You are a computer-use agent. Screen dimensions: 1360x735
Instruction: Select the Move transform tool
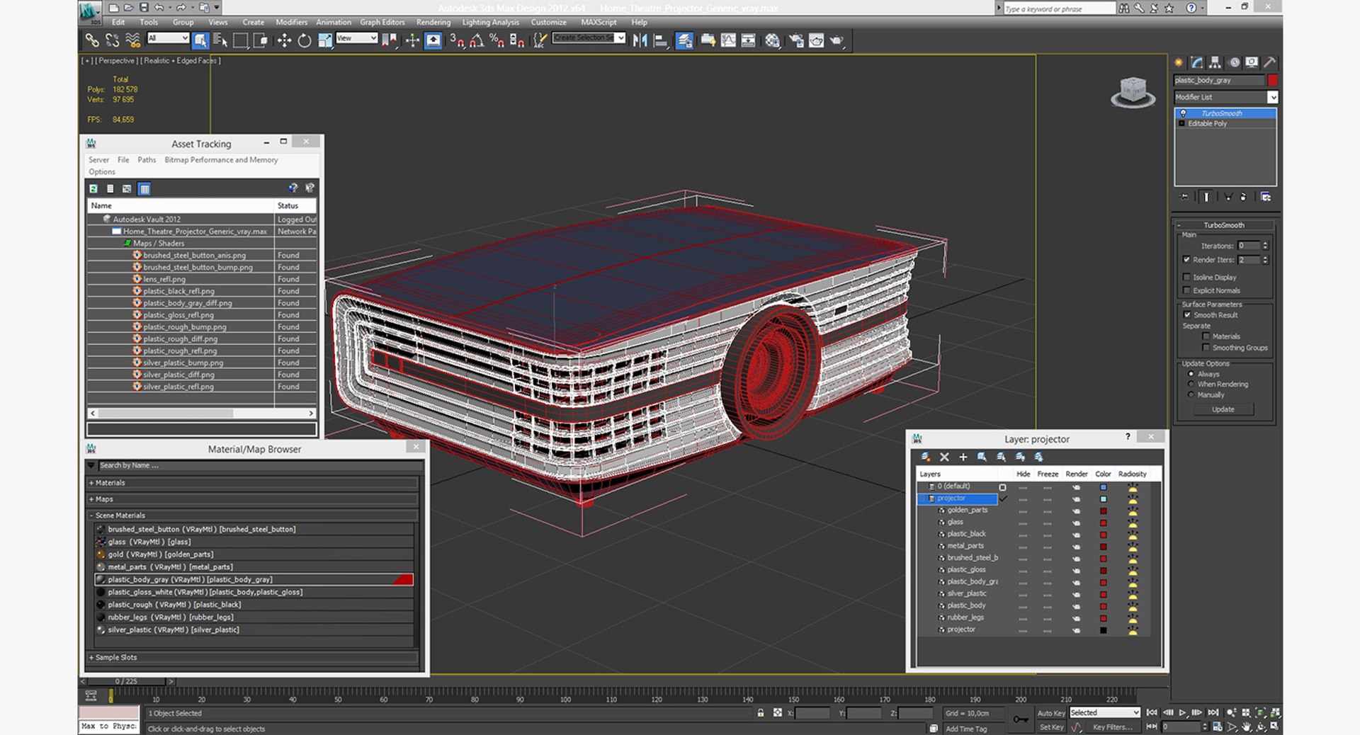(x=284, y=40)
